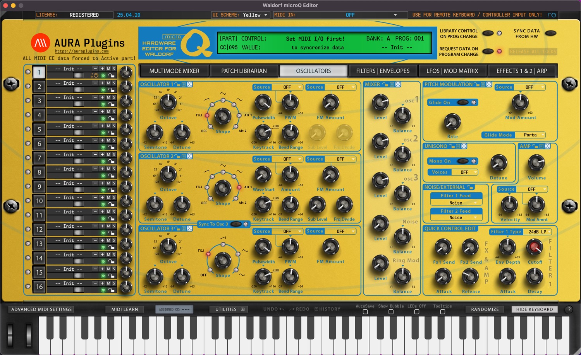Toggle Library Control on Prog Change switch
The width and height of the screenshot is (581, 355).
click(488, 33)
